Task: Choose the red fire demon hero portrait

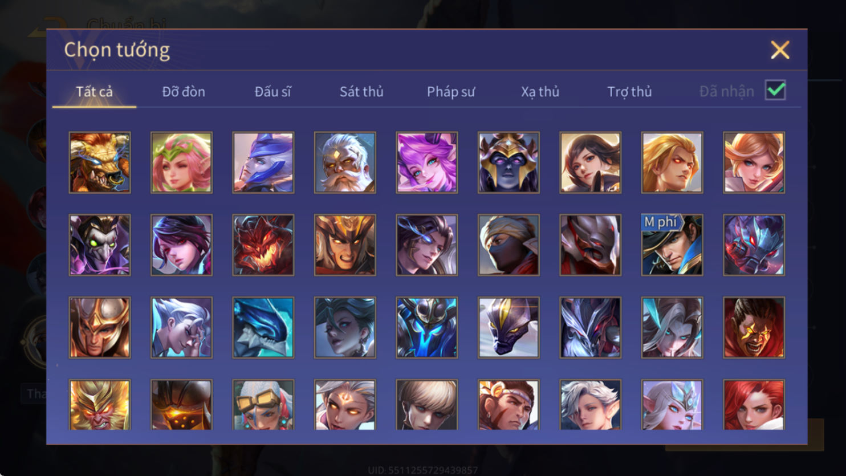Action: coord(263,245)
